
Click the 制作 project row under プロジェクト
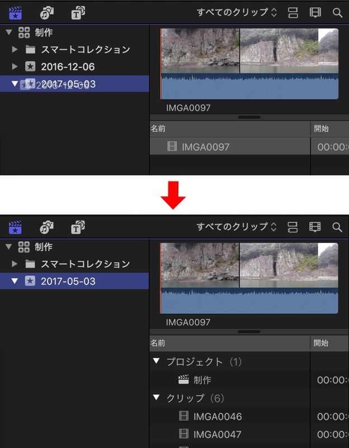[x=202, y=380]
